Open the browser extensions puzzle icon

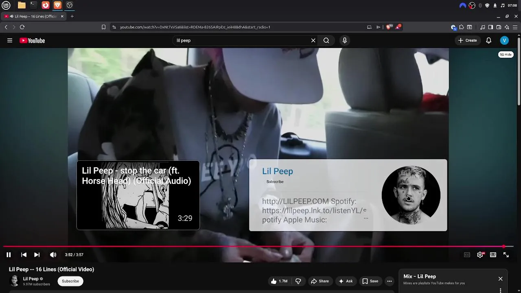461,27
